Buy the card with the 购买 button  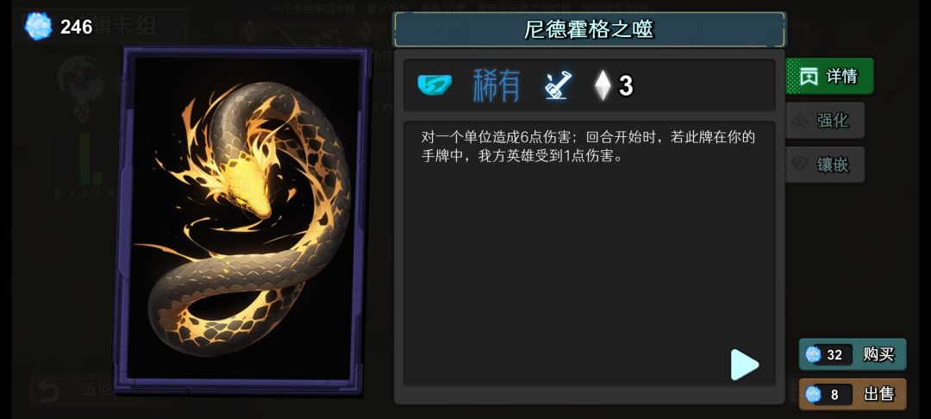tap(853, 354)
